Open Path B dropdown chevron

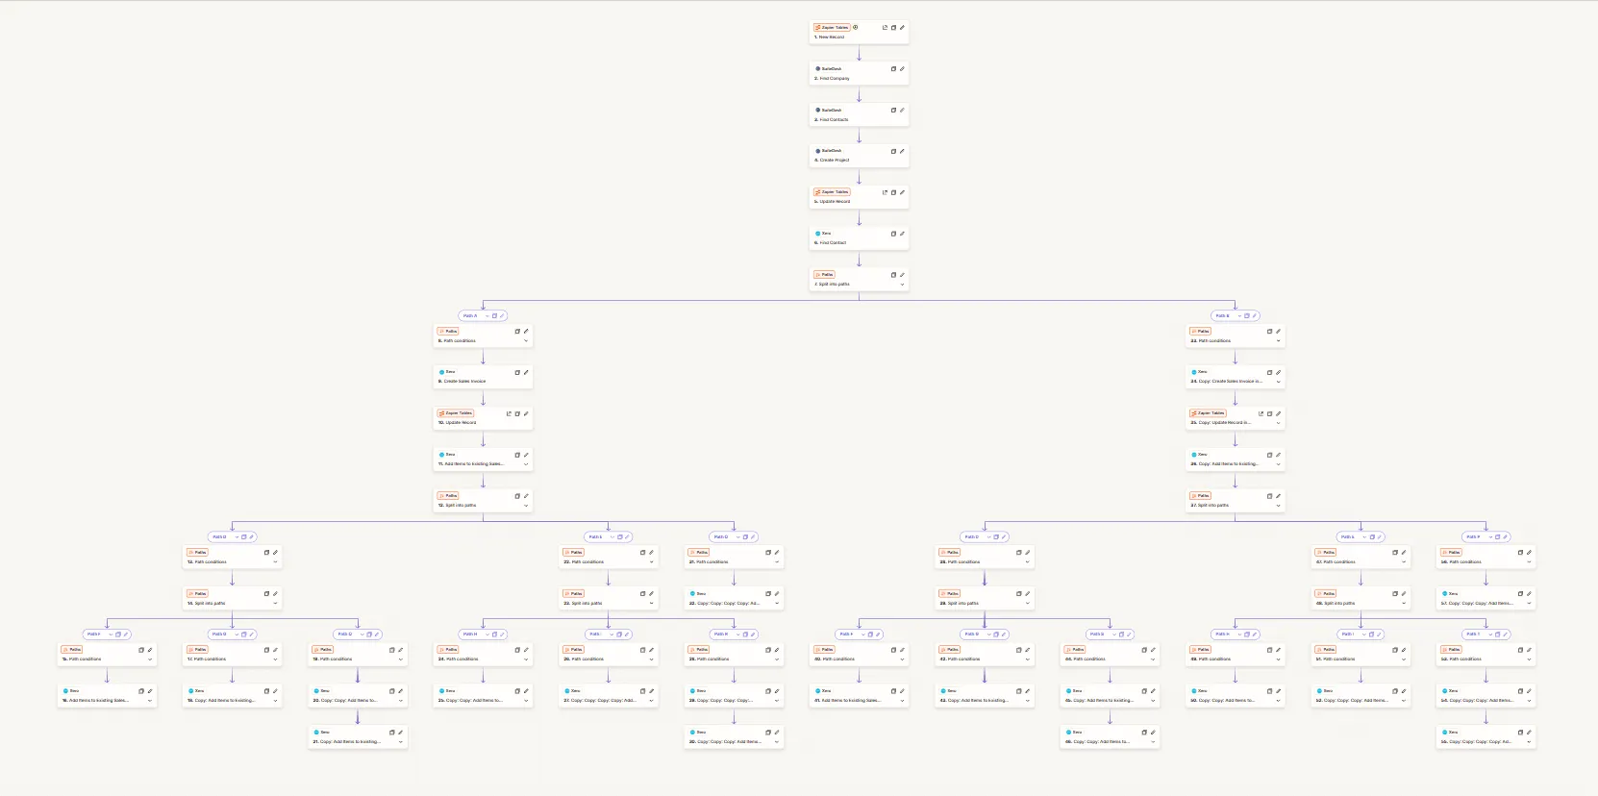click(x=1238, y=315)
